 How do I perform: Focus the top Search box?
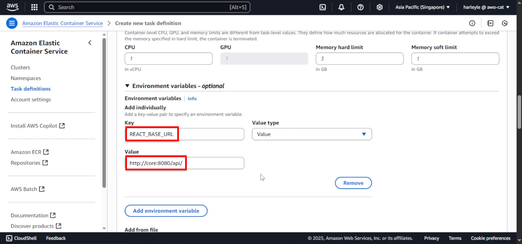tap(147, 7)
